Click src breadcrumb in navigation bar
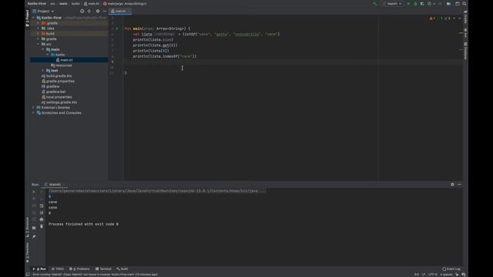Image resolution: width=493 pixels, height=277 pixels. point(52,4)
